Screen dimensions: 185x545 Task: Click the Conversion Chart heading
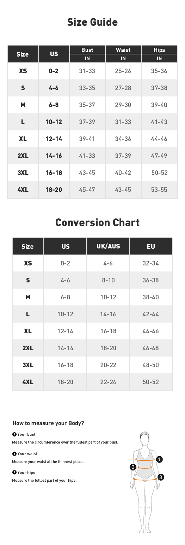tap(98, 222)
